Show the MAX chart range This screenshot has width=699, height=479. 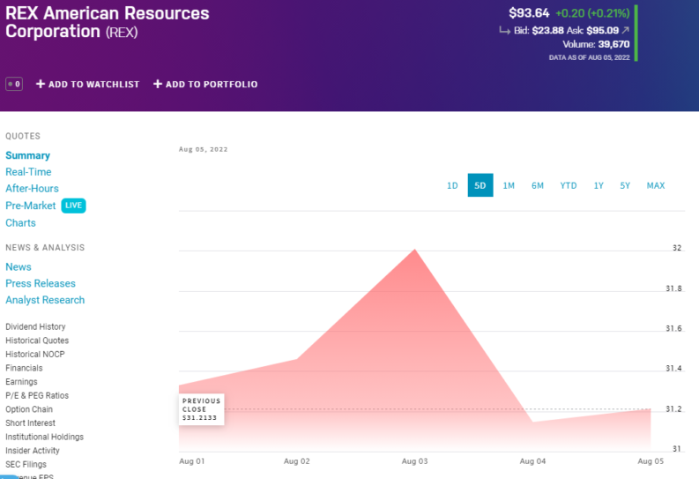tap(656, 185)
